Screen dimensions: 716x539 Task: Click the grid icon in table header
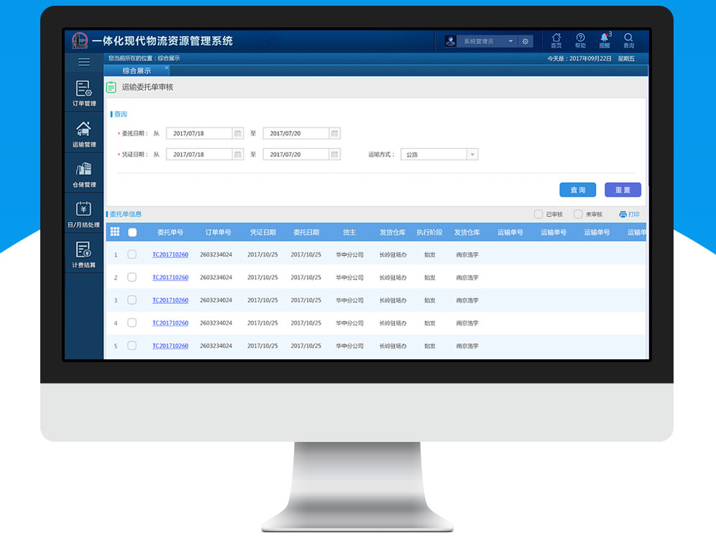(115, 232)
